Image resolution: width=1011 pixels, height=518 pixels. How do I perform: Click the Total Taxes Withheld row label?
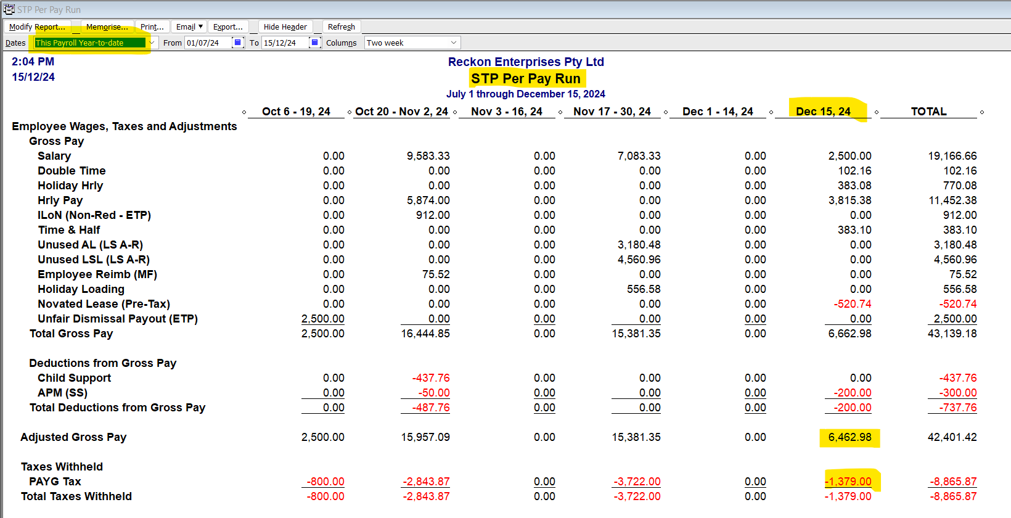(x=76, y=496)
